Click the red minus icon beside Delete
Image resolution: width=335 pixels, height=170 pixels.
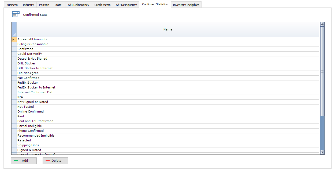pos(48,161)
